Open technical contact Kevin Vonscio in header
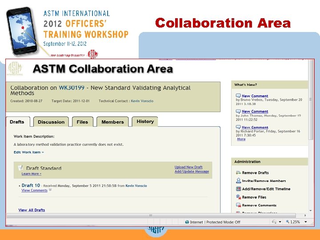 coord(142,101)
